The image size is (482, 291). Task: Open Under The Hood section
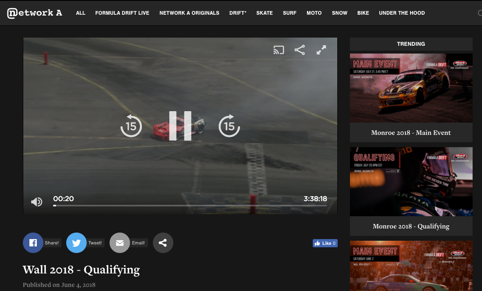402,13
